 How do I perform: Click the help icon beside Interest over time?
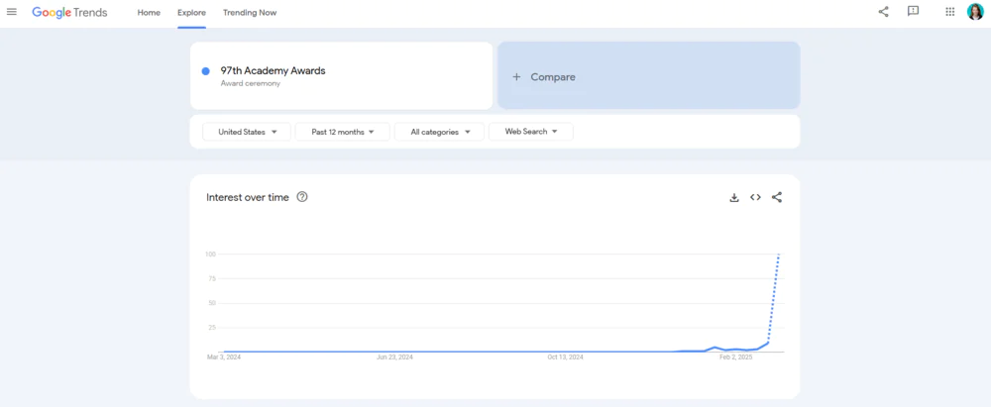pyautogui.click(x=302, y=197)
